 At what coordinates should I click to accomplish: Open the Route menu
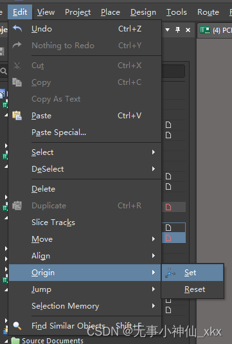[208, 12]
